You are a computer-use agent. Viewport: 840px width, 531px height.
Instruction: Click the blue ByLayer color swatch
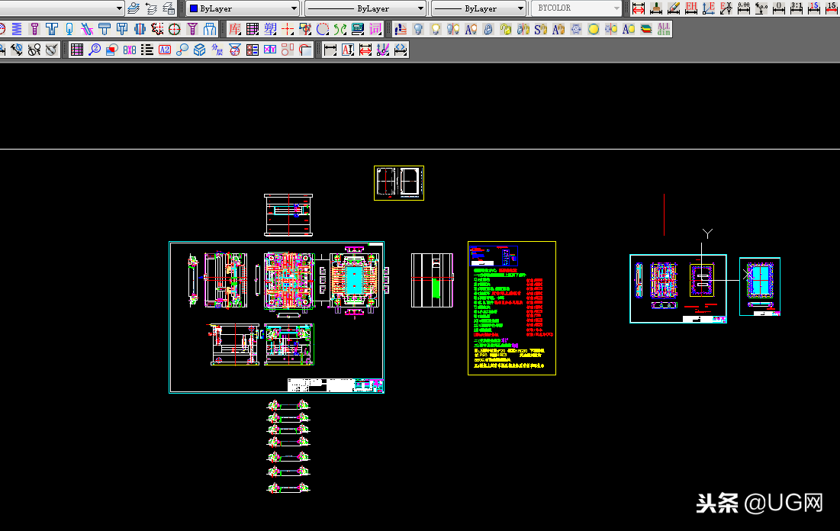tap(193, 8)
